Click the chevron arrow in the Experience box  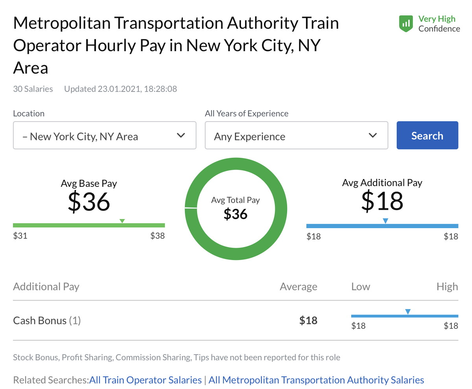pos(373,136)
